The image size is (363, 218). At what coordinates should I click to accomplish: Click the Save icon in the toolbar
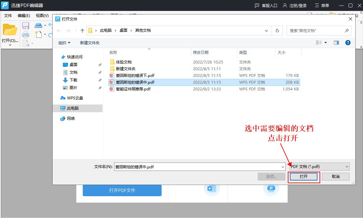[26, 25]
